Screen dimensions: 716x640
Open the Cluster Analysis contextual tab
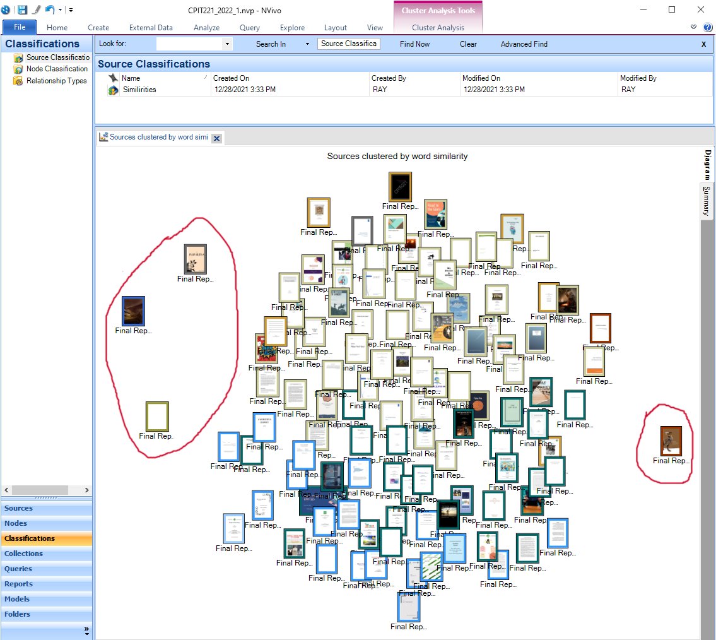[x=438, y=27]
